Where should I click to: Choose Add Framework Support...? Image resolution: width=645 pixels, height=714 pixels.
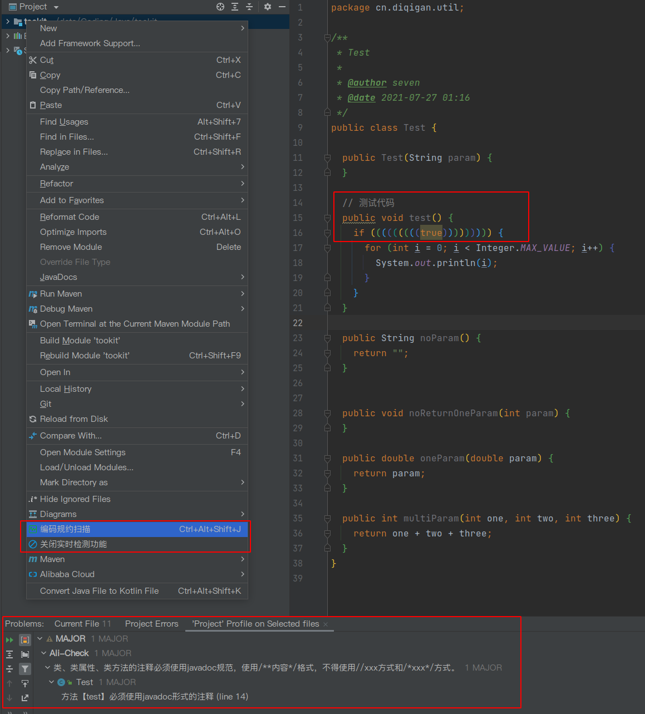[x=137, y=43]
